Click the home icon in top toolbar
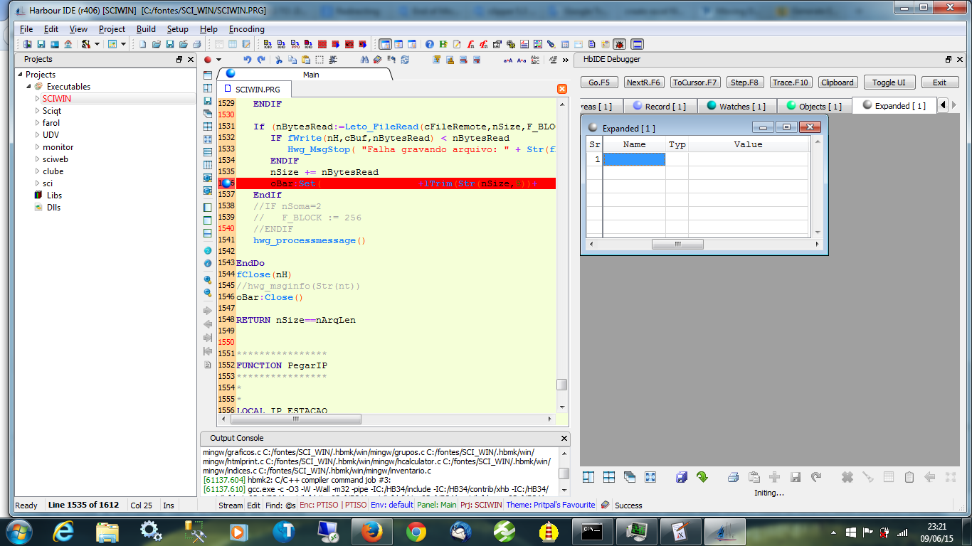The width and height of the screenshot is (972, 546). pos(68,44)
